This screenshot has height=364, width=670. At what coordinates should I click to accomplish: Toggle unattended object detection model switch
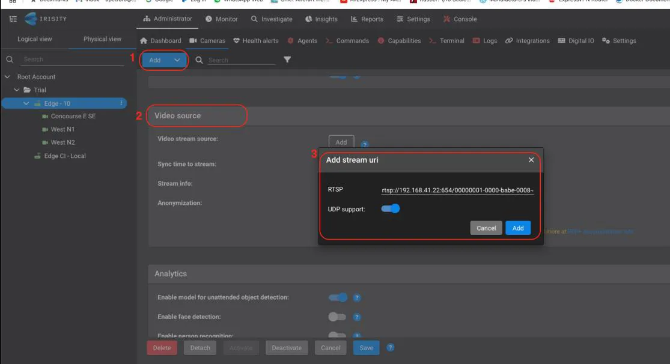pos(338,297)
